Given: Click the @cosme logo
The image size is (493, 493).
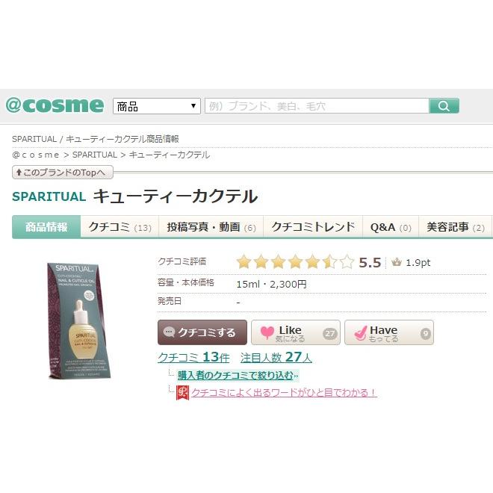Looking at the screenshot, I should click(55, 105).
